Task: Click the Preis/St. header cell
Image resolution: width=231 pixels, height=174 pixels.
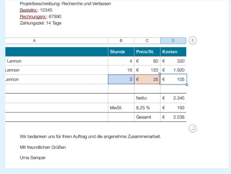Action: (x=147, y=52)
